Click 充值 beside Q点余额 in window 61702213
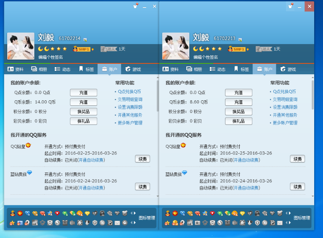This screenshot has width=323, height=238. point(238,92)
